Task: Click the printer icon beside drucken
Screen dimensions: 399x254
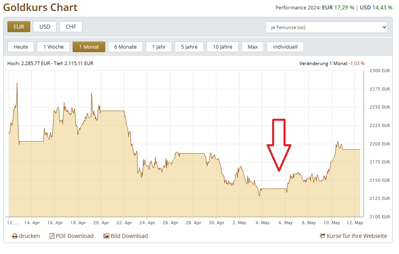Action: (x=15, y=236)
